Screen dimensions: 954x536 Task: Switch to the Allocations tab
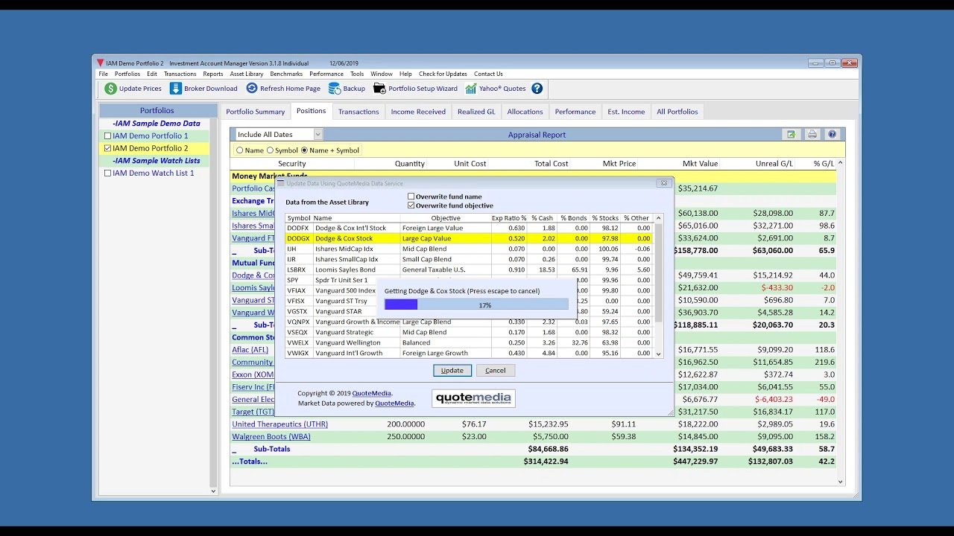[x=525, y=112]
